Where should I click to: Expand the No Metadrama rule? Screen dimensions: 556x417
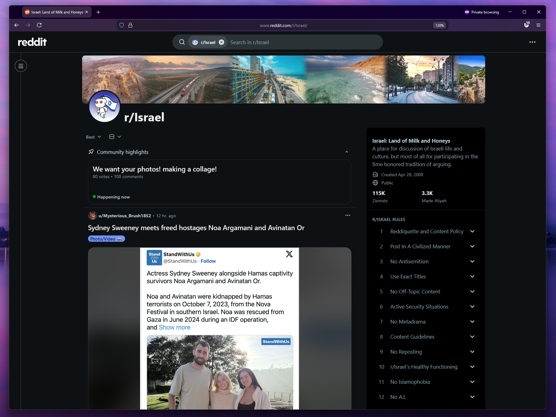(472, 322)
